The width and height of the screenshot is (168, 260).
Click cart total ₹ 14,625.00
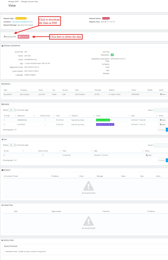[66, 155]
